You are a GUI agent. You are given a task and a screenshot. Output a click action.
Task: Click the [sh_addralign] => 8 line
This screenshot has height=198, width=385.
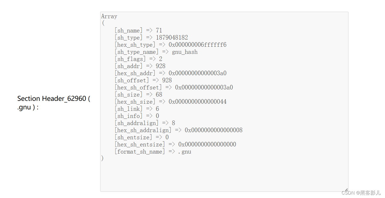145,123
